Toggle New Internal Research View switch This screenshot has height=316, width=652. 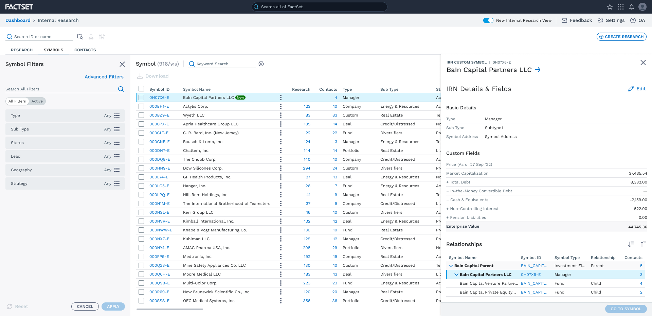488,20
